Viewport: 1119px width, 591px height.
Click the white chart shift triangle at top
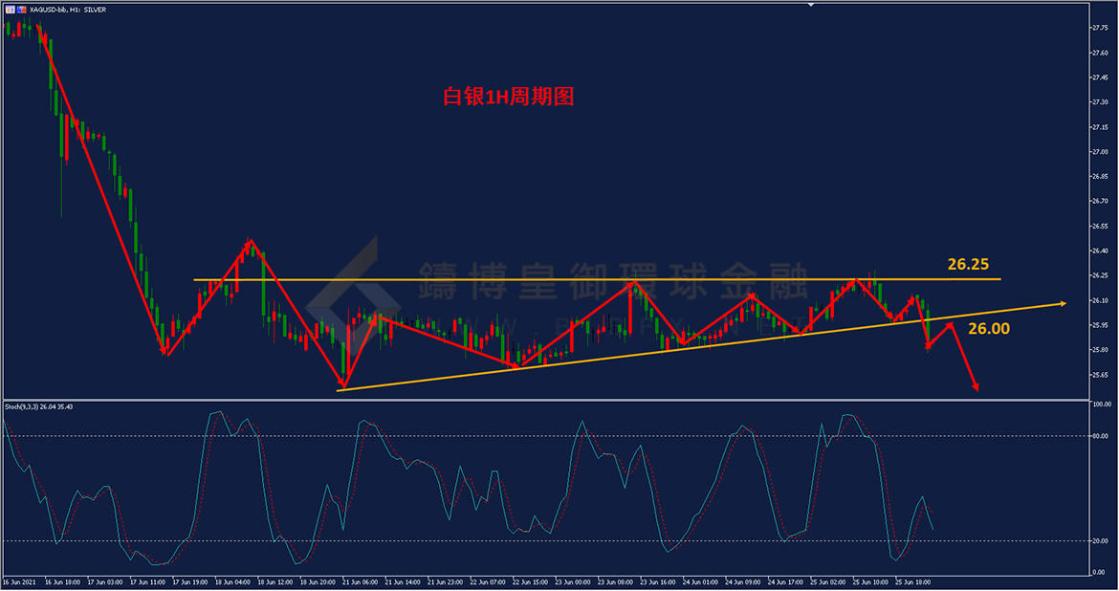(811, 5)
